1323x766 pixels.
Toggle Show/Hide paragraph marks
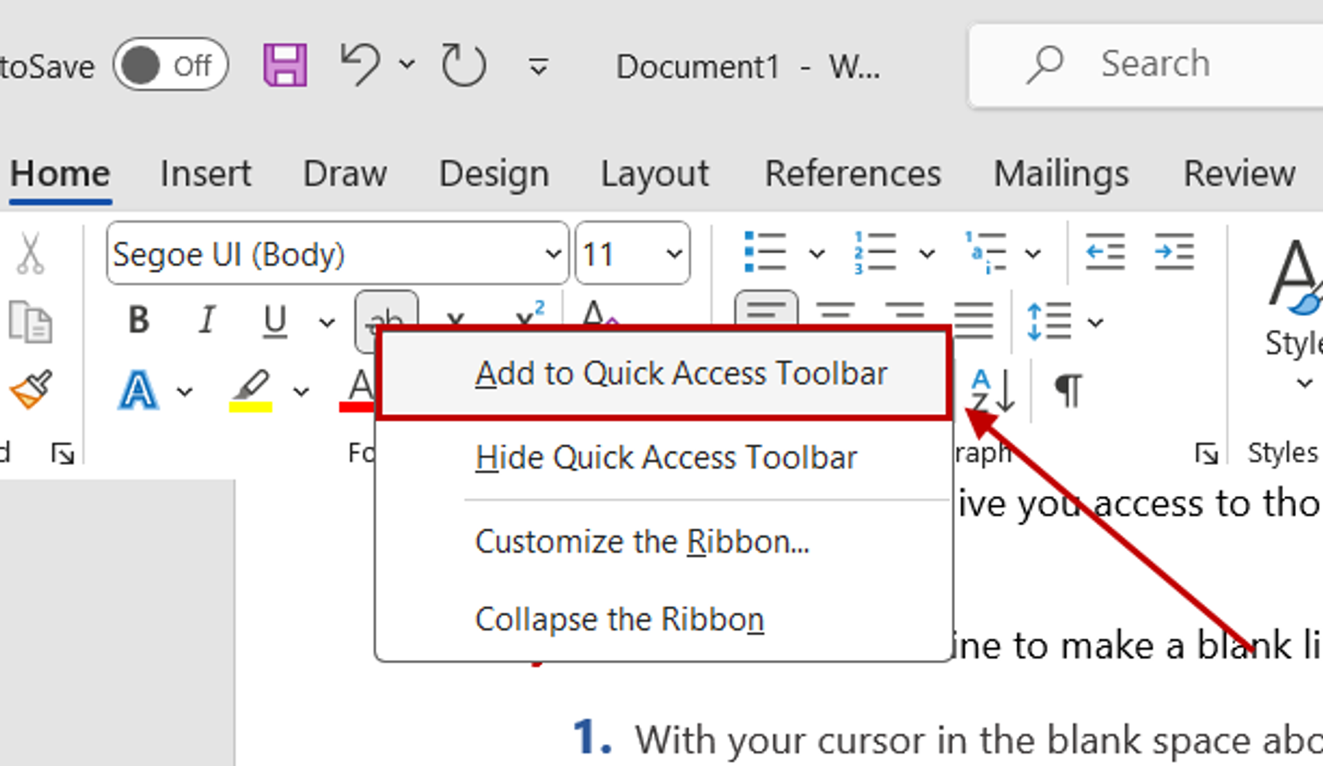click(1068, 391)
